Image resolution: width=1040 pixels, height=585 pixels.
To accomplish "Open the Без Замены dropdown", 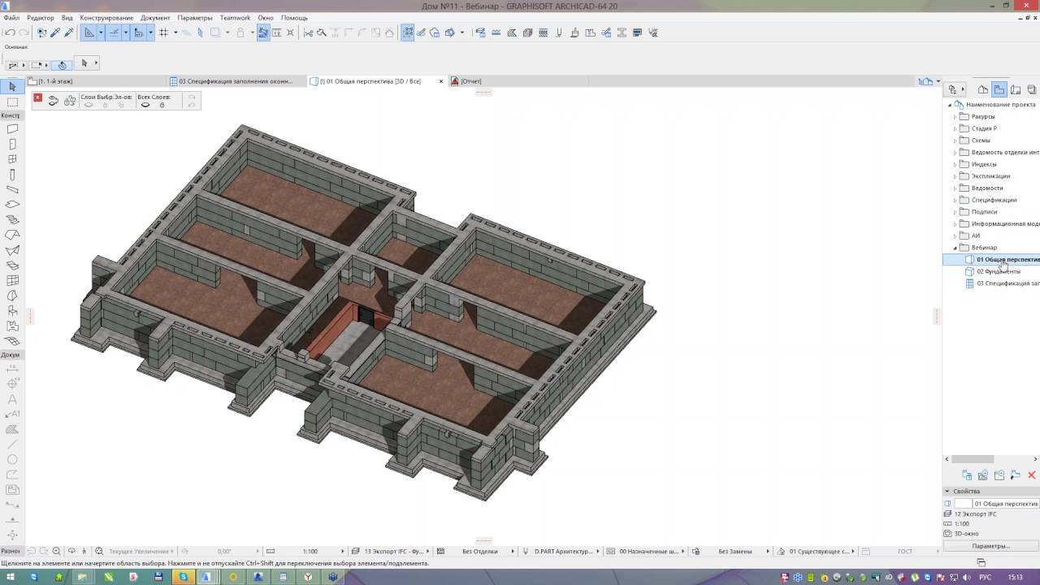I will pyautogui.click(x=734, y=551).
